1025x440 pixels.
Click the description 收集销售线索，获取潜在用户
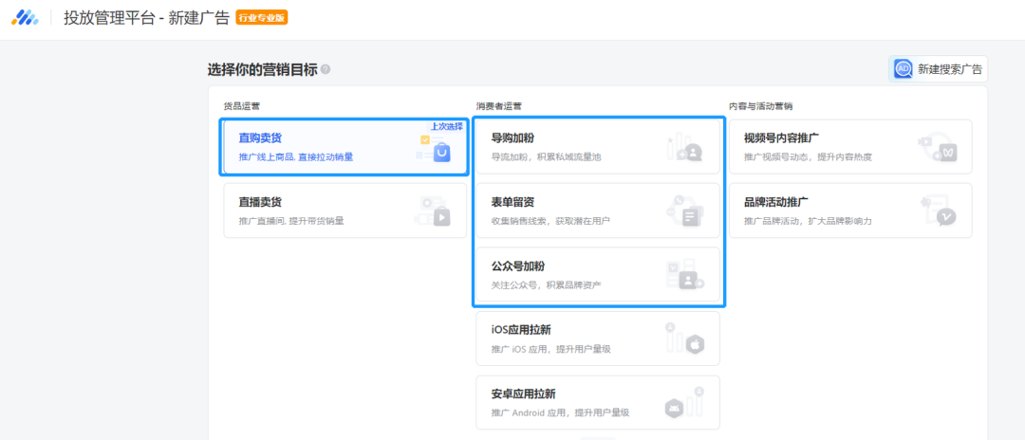(x=550, y=221)
